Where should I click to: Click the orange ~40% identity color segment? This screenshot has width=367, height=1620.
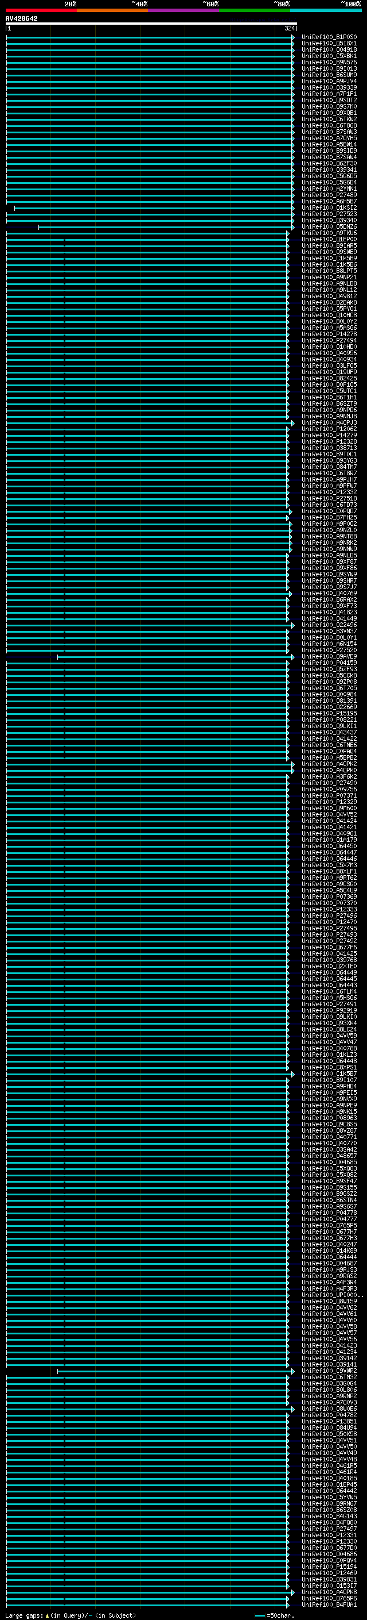click(x=112, y=10)
